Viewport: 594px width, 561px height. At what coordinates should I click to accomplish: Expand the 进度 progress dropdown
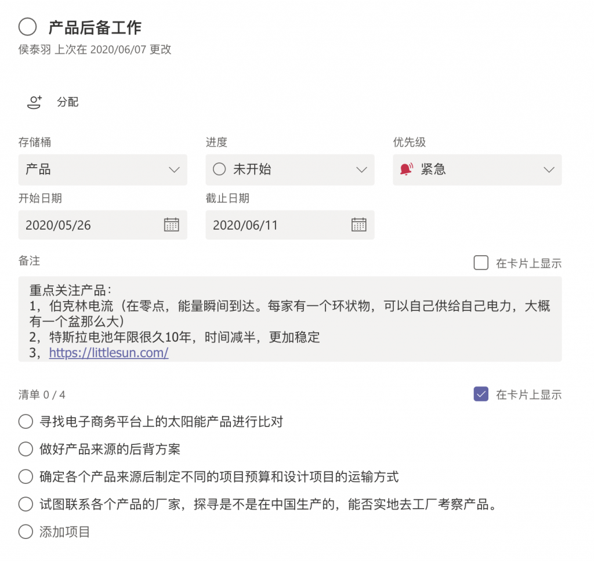coord(290,170)
